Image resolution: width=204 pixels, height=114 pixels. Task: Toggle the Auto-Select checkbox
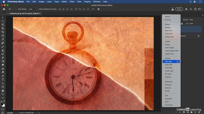(x=16, y=9)
